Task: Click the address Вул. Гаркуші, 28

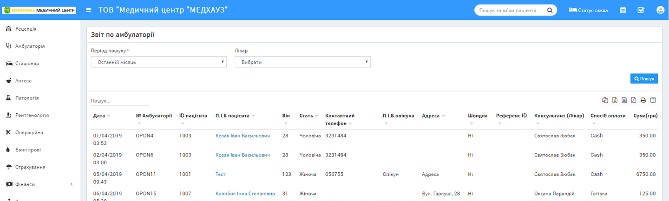Action: point(441,194)
